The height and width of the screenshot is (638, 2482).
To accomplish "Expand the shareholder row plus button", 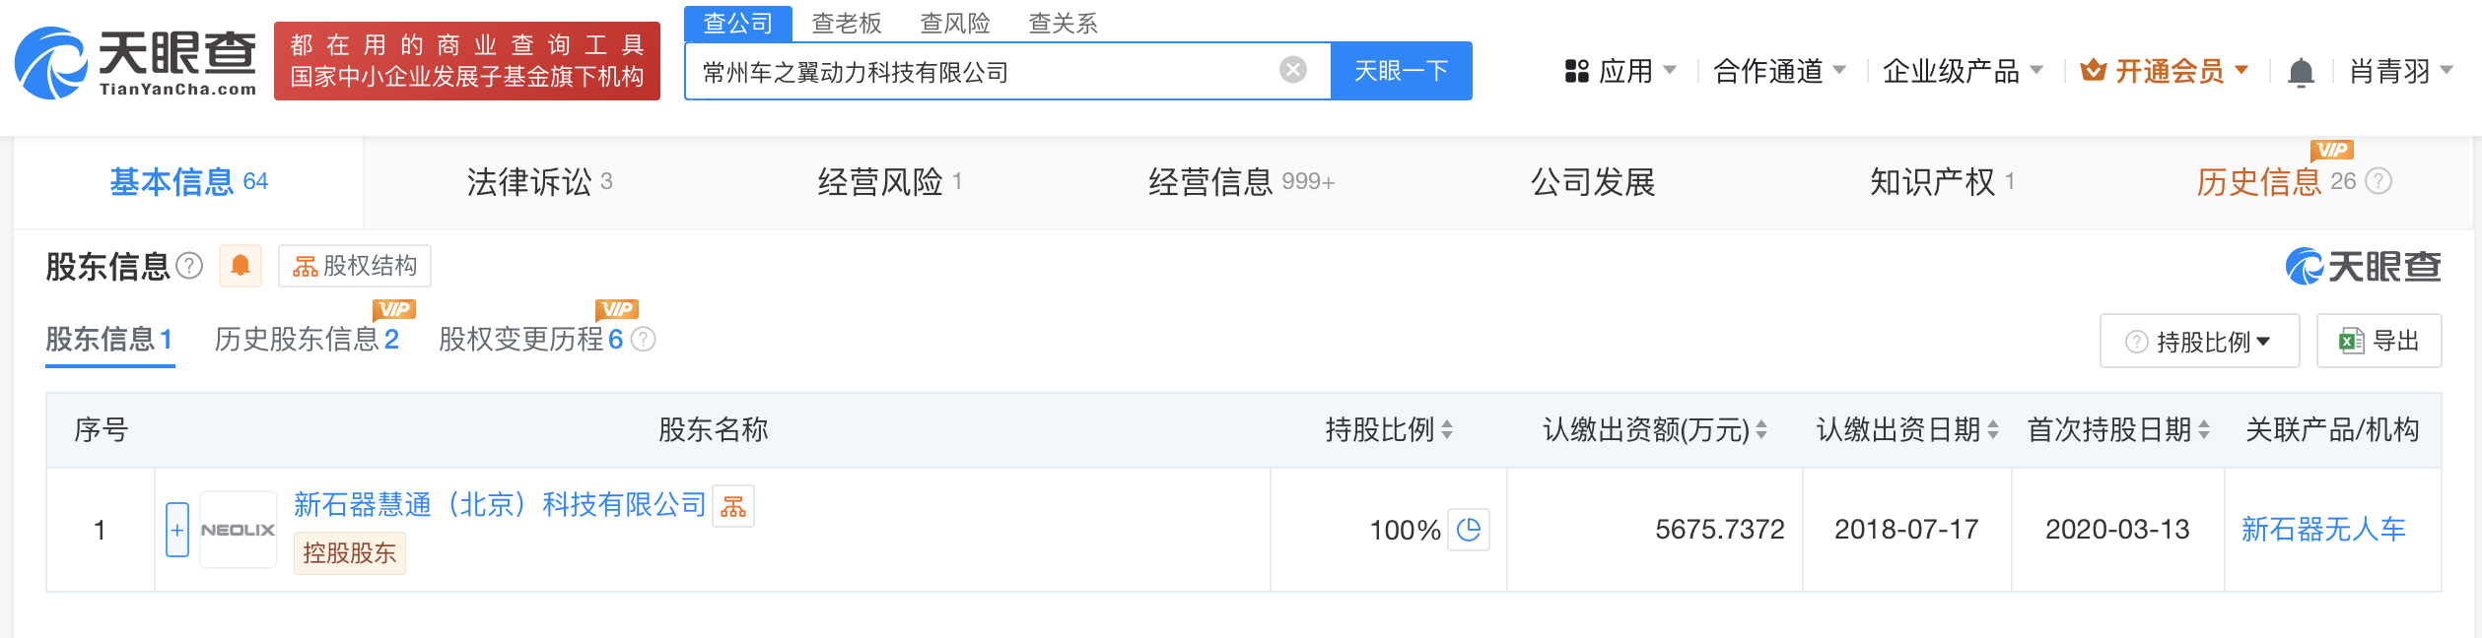I will (x=177, y=530).
